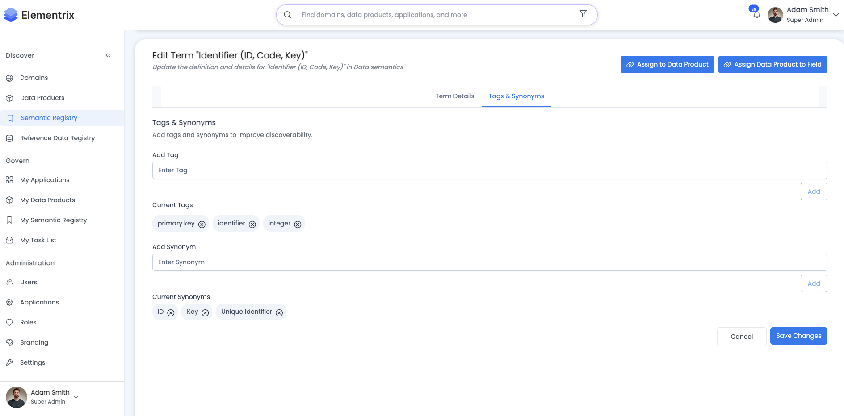Remove the "Unique Identifier" synonym
Viewport: 844px width, 416px height.
tap(279, 312)
